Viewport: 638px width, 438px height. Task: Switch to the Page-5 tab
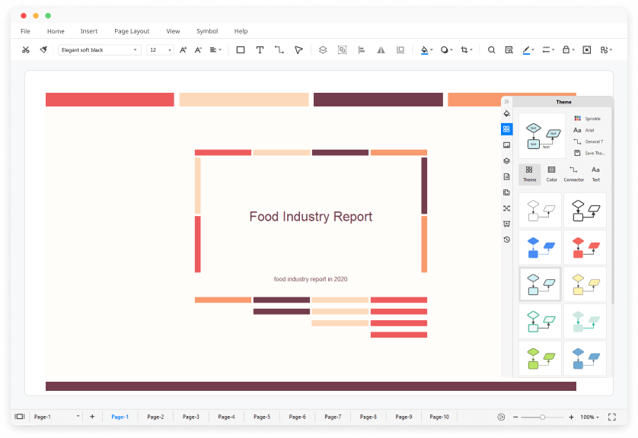[x=262, y=417]
